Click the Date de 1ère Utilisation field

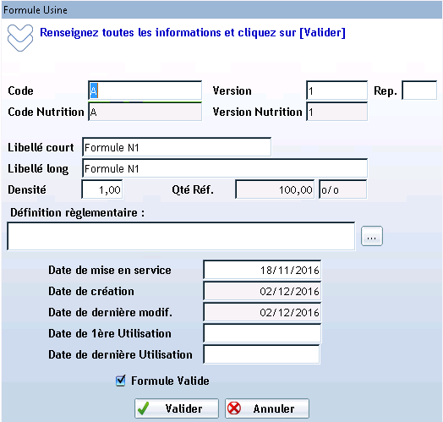pos(262,333)
